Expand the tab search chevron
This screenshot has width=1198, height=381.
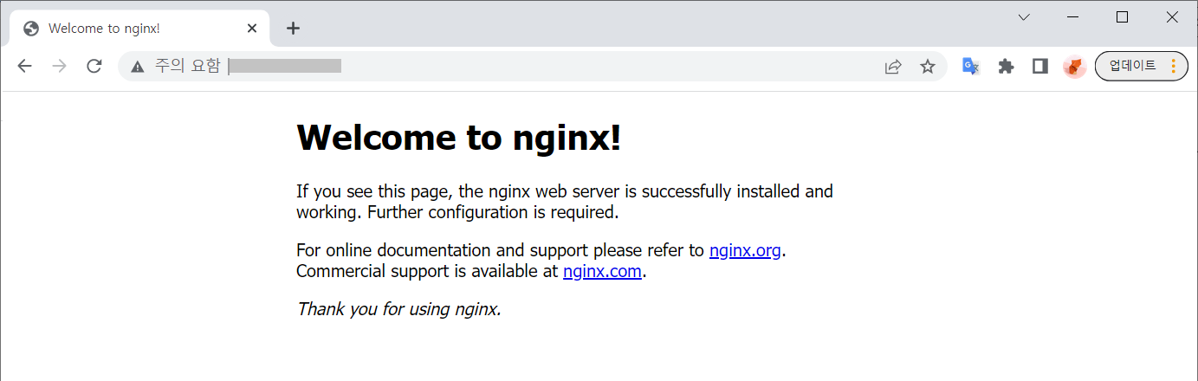pyautogui.click(x=1024, y=17)
